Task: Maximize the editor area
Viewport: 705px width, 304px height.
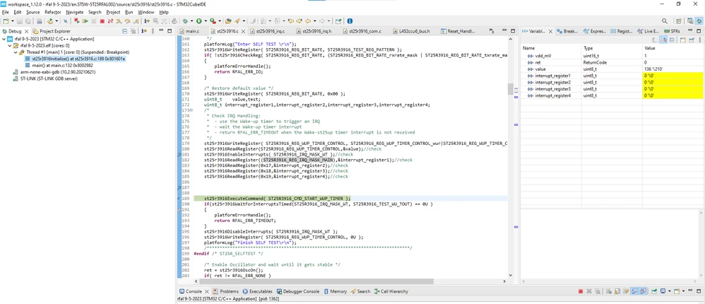Action: tap(513, 31)
